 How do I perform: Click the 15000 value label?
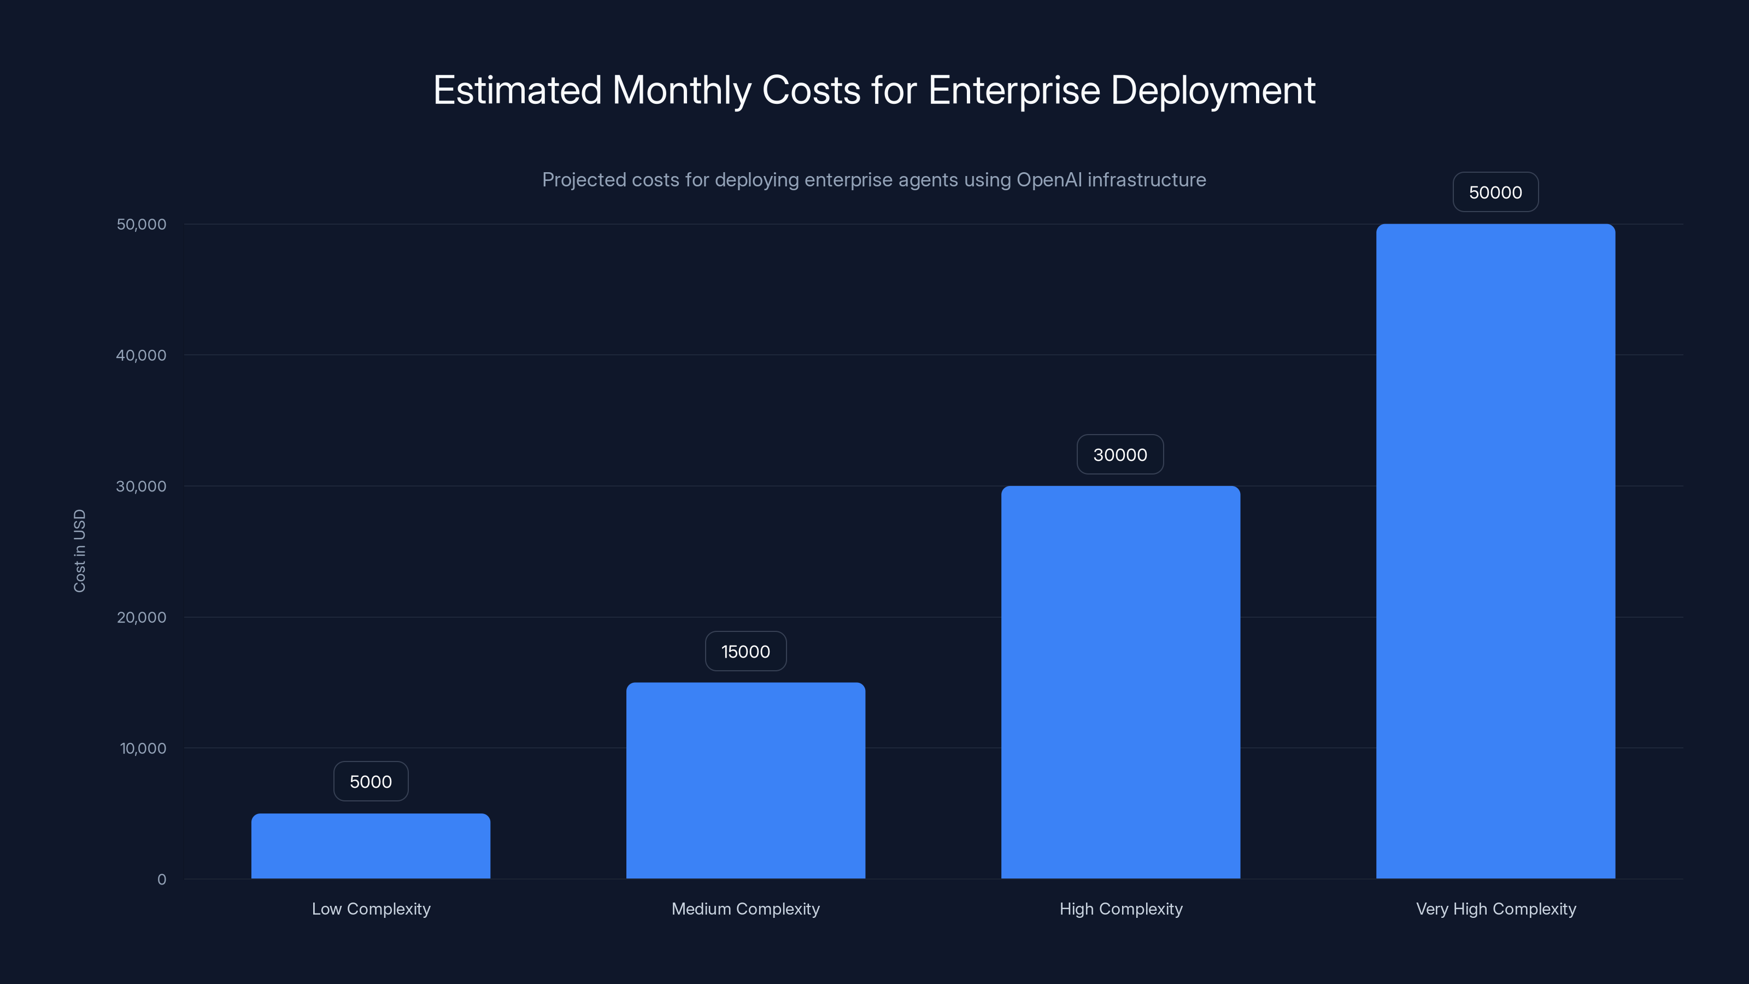tap(745, 651)
